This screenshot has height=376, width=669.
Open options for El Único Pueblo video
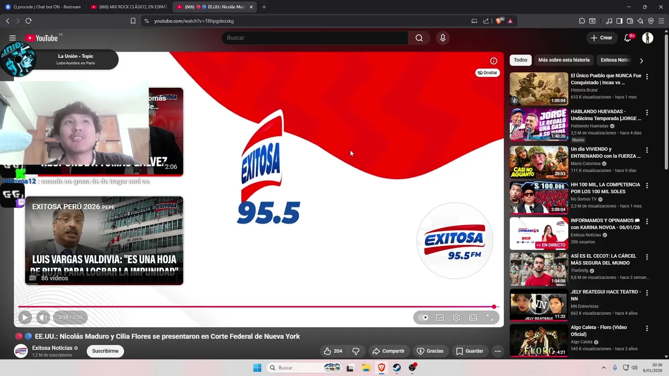(647, 76)
